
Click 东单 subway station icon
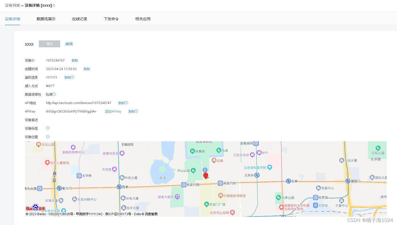[288, 181]
